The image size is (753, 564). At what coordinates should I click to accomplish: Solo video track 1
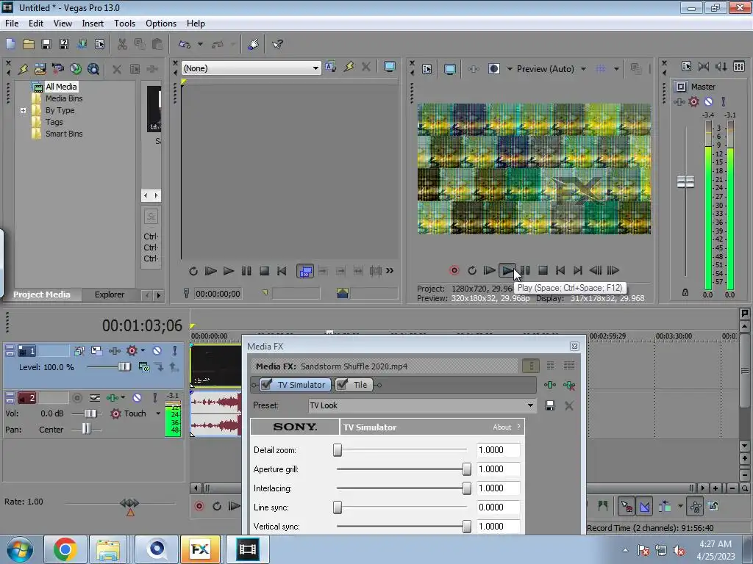click(x=175, y=351)
